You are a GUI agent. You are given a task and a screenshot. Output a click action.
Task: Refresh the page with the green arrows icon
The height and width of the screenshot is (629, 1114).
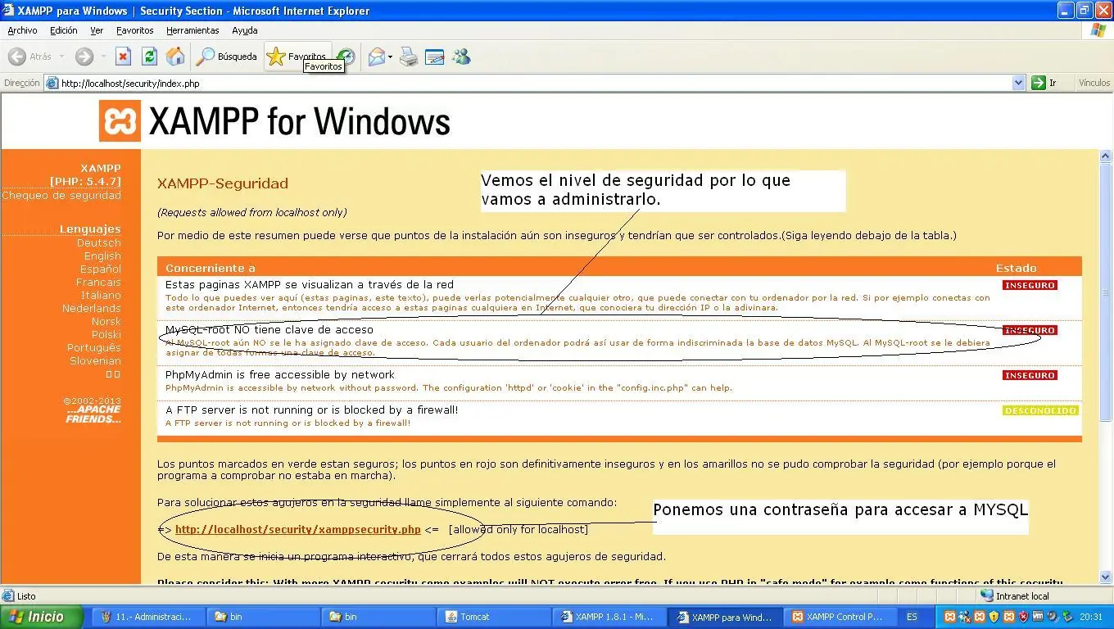pos(149,57)
